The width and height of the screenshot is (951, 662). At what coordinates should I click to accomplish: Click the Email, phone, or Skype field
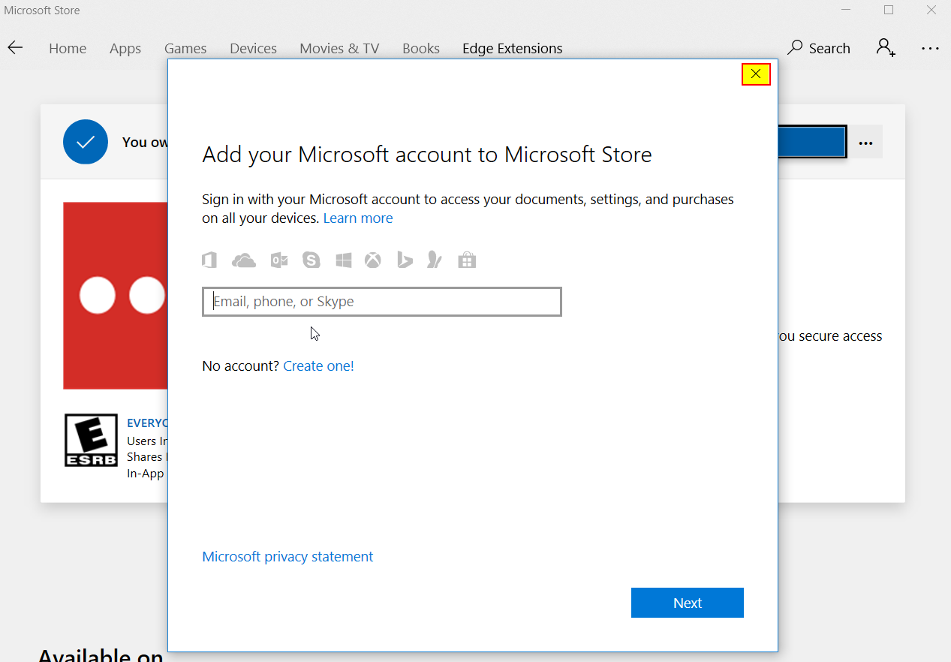pos(381,301)
